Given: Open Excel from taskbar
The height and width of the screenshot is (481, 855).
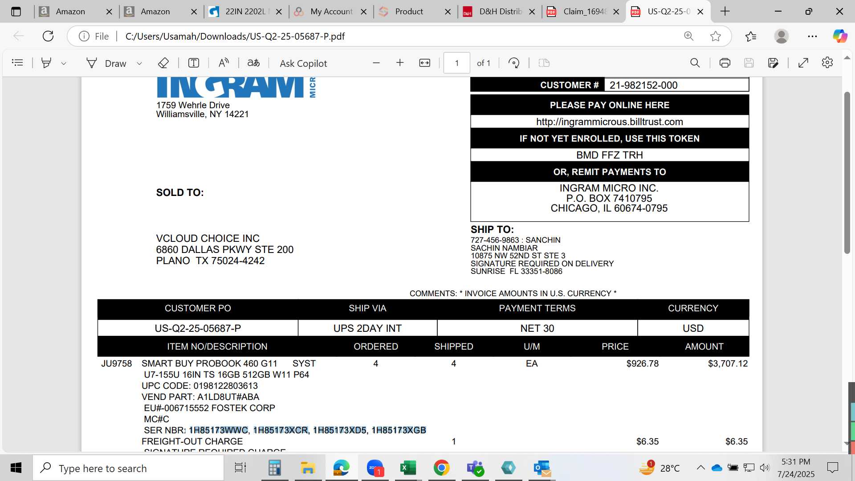Looking at the screenshot, I should tap(408, 468).
